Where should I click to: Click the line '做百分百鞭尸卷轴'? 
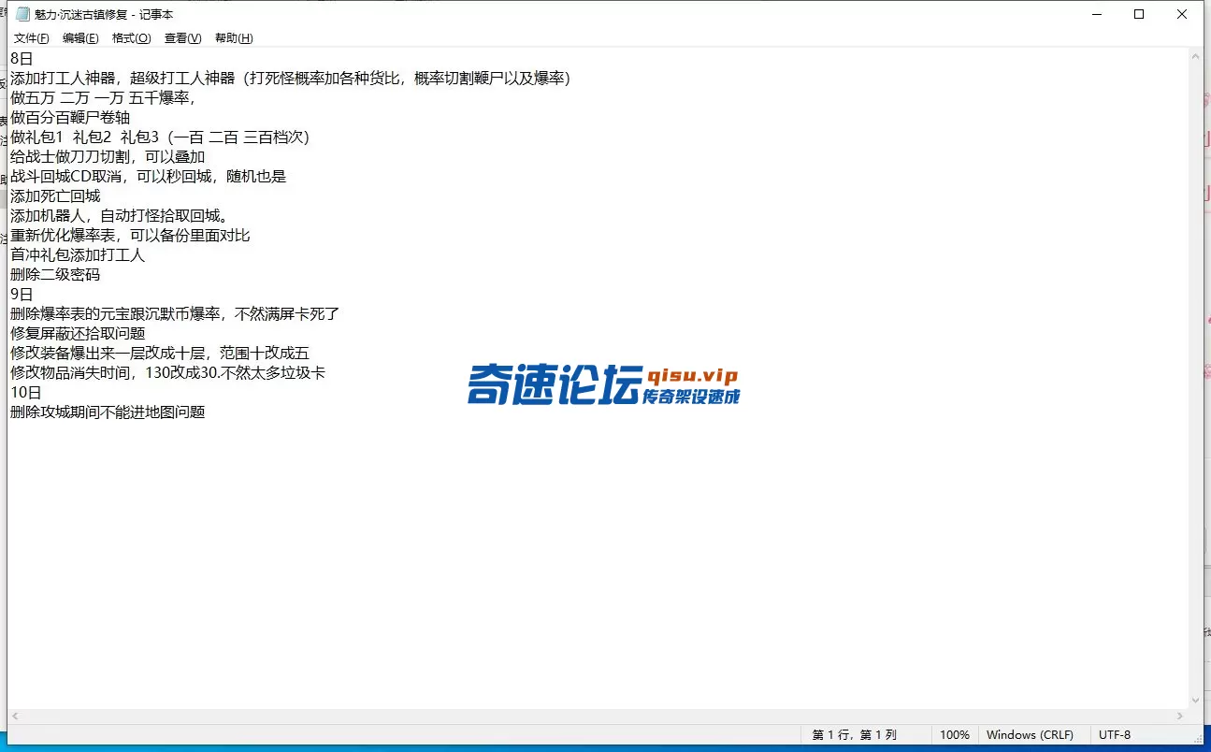point(70,117)
